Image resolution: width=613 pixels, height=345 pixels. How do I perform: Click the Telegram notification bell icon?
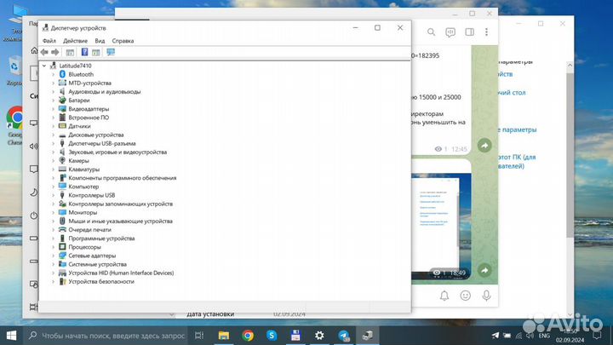444,296
